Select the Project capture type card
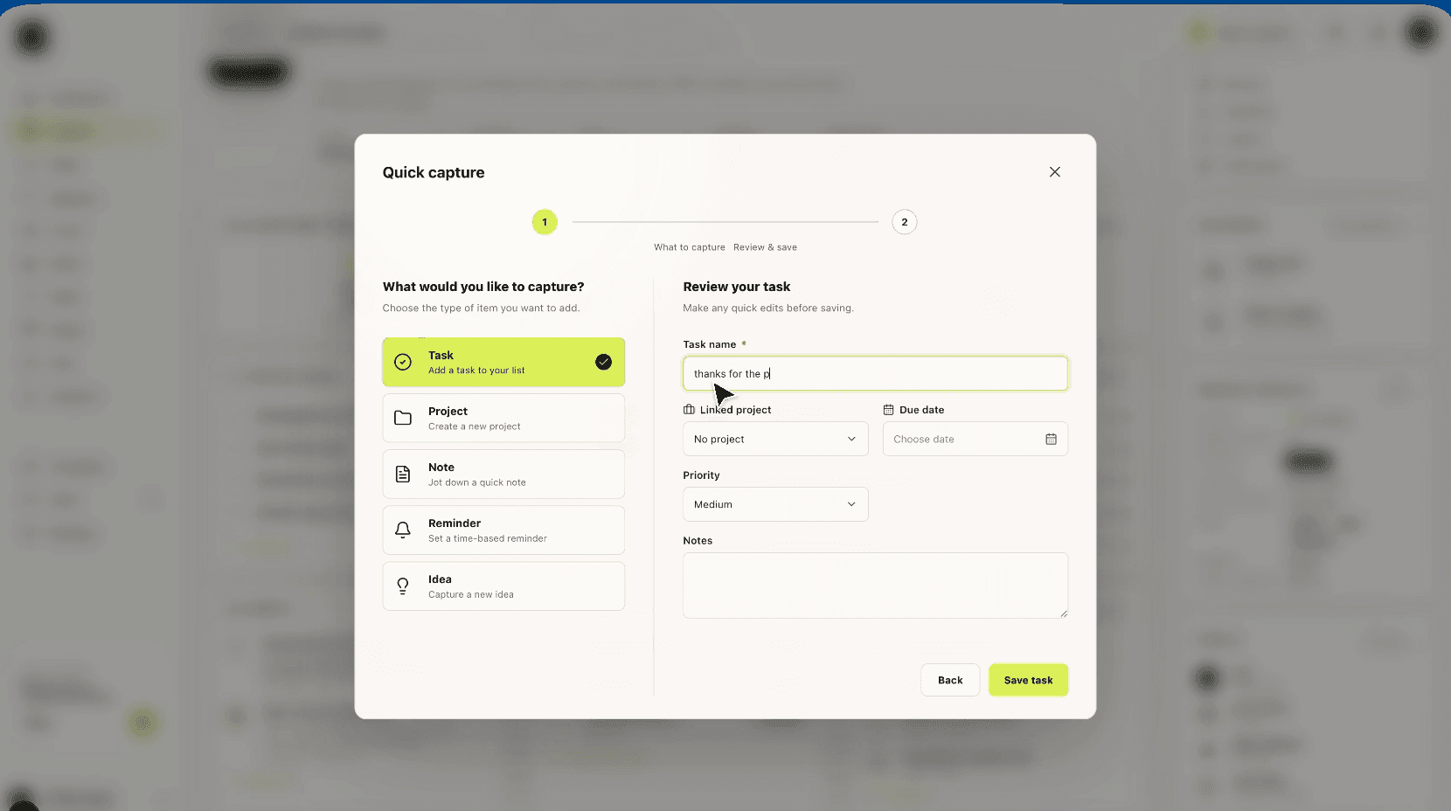This screenshot has width=1451, height=811. [503, 418]
